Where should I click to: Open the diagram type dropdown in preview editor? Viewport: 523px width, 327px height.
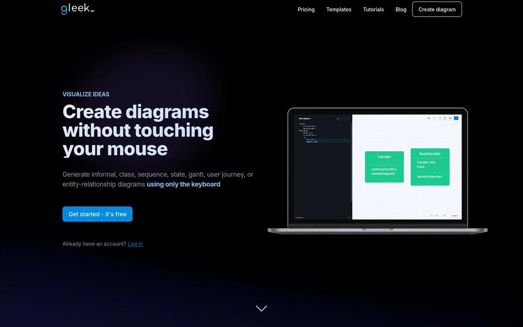point(343,119)
